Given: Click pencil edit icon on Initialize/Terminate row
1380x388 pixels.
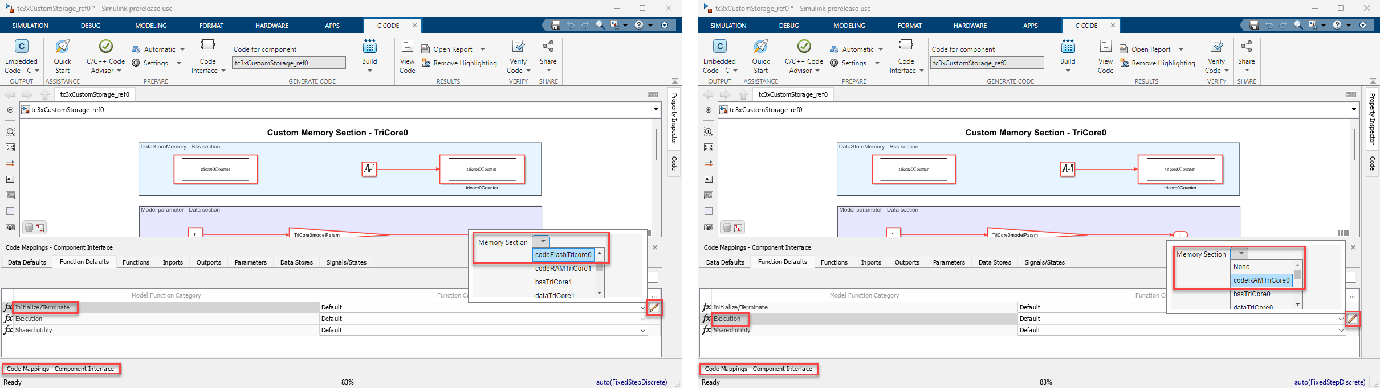Looking at the screenshot, I should [x=654, y=308].
